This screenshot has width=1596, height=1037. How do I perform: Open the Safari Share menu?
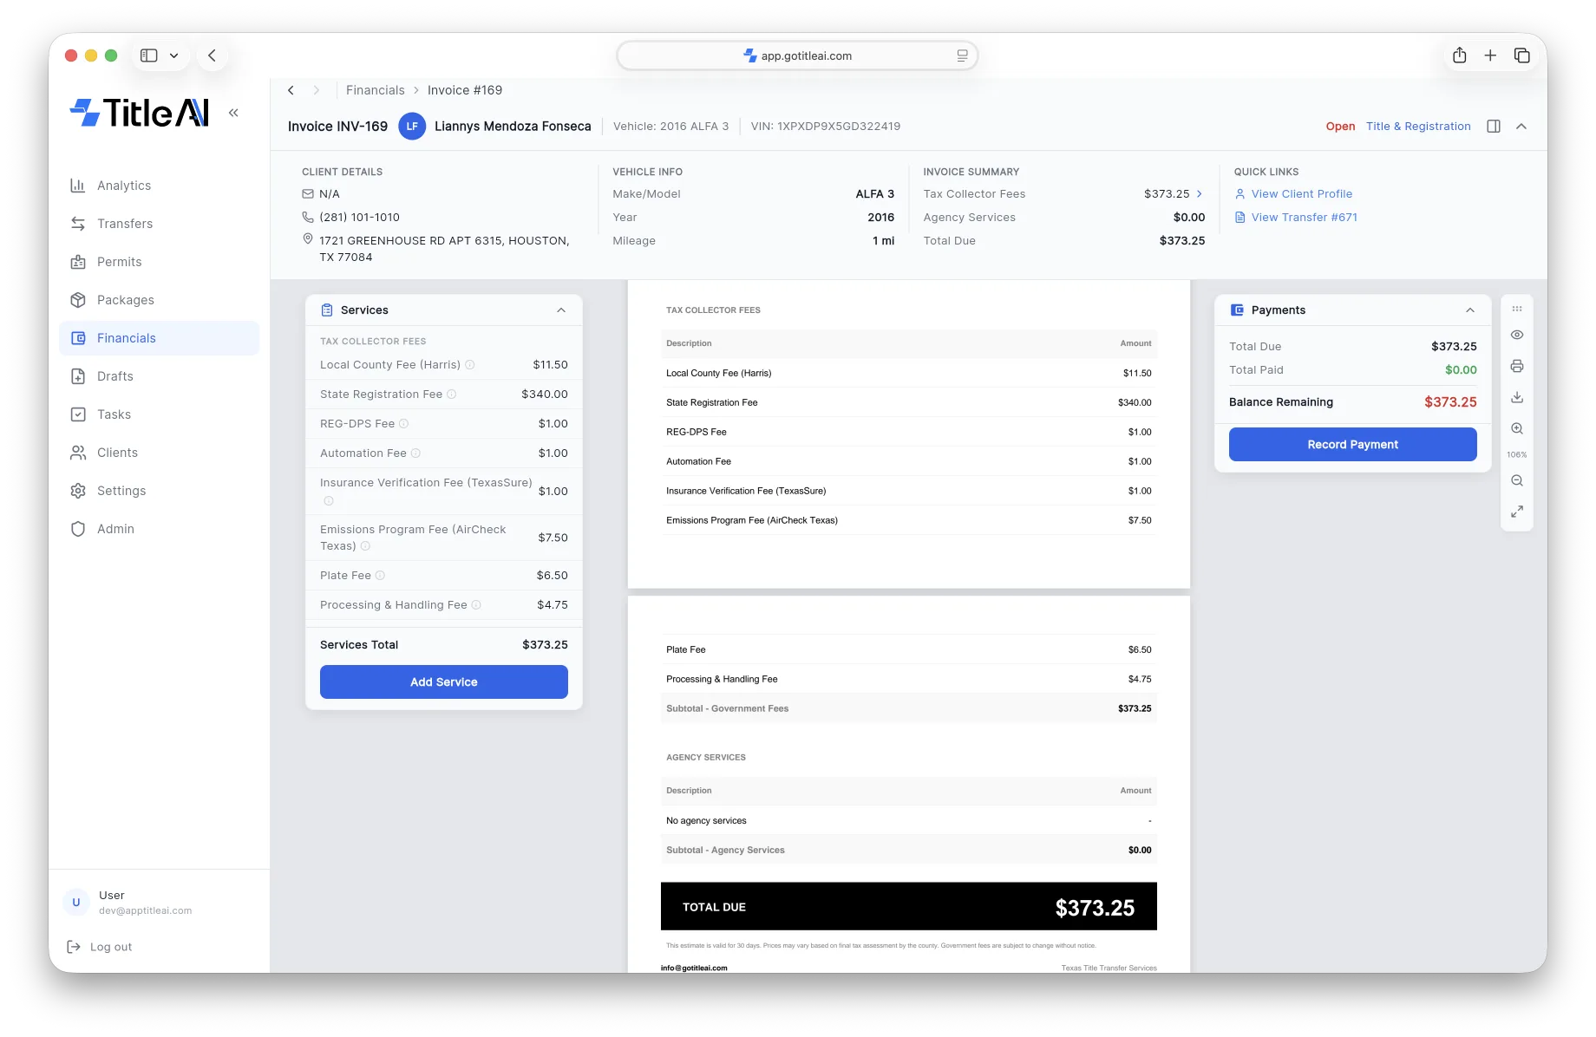[1460, 55]
